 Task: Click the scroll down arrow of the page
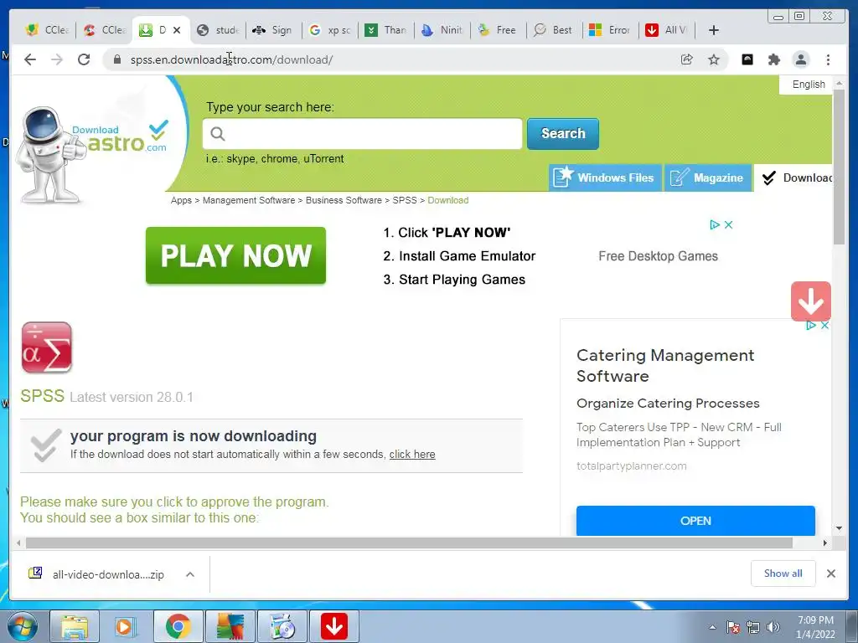click(839, 528)
